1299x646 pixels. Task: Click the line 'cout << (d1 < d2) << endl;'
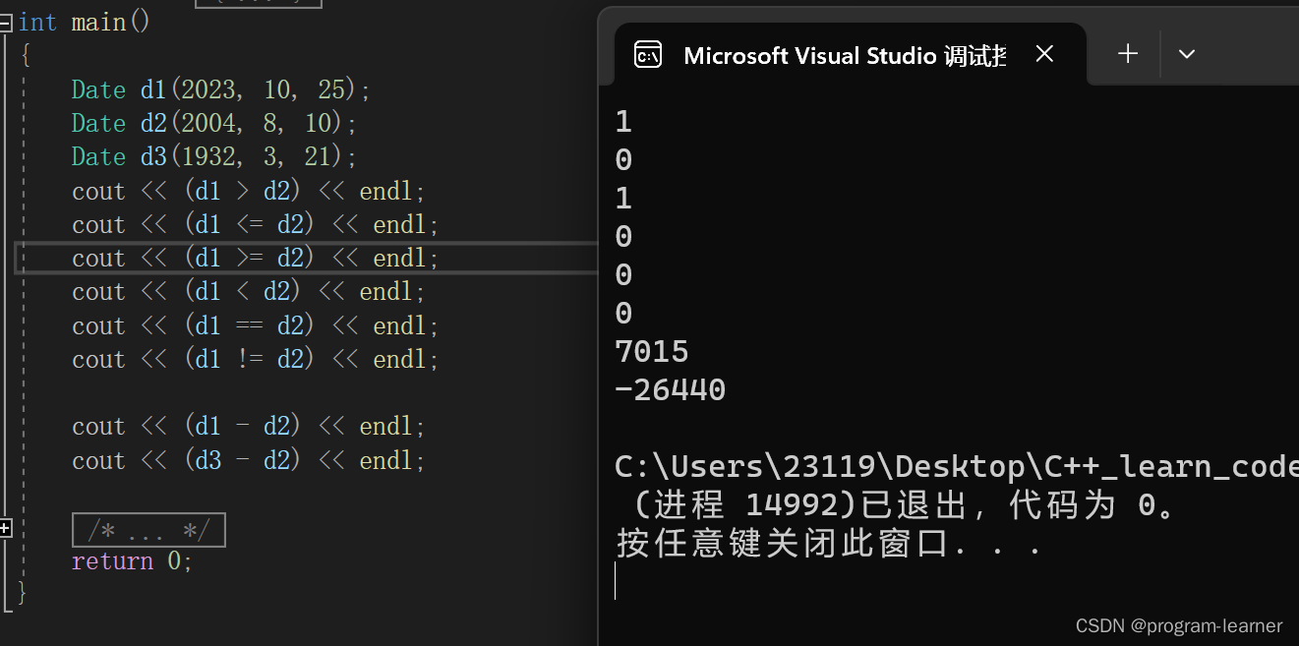pyautogui.click(x=249, y=292)
